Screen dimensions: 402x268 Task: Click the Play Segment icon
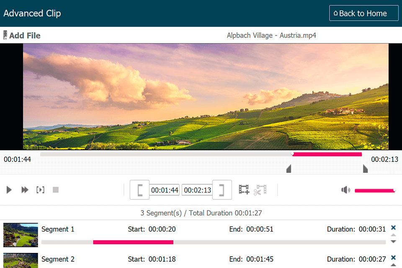[40, 190]
